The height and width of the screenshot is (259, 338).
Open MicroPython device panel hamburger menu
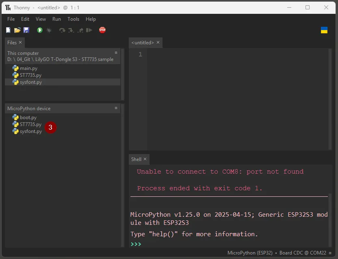(x=116, y=108)
